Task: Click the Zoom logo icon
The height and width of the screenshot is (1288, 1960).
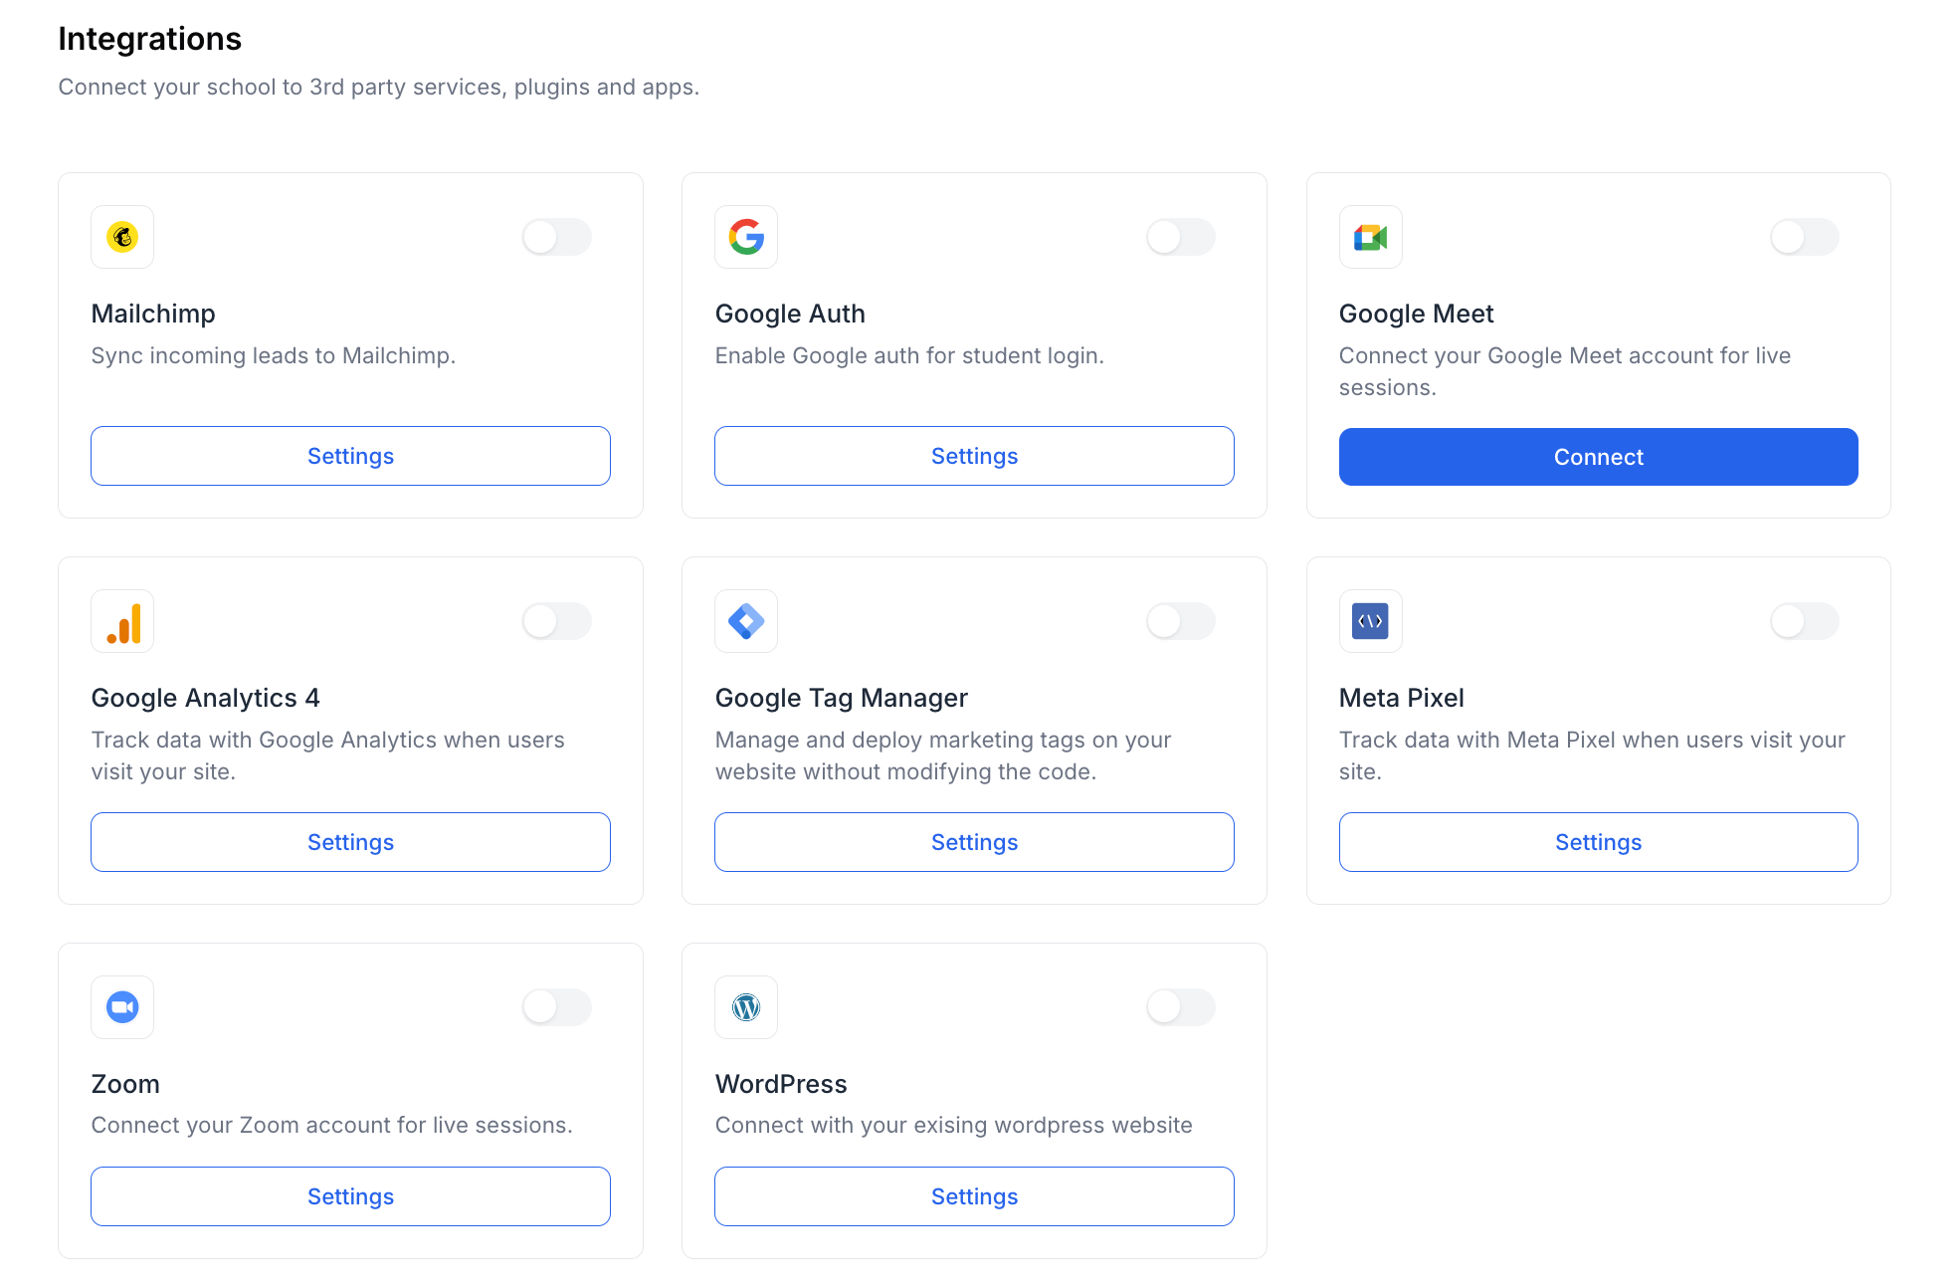Action: [x=122, y=1007]
